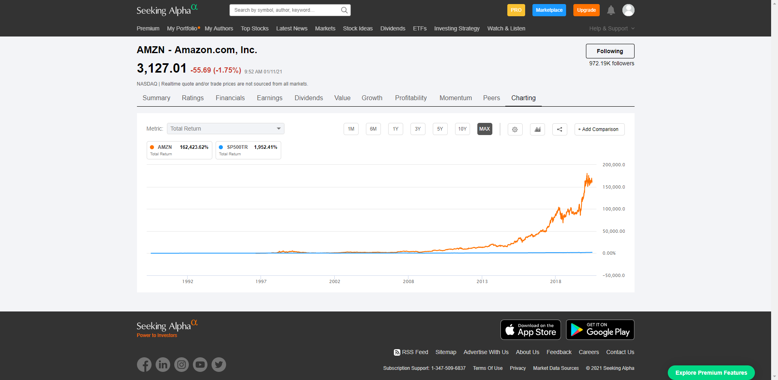The image size is (778, 380).
Task: Open the notifications bell
Action: [x=611, y=10]
